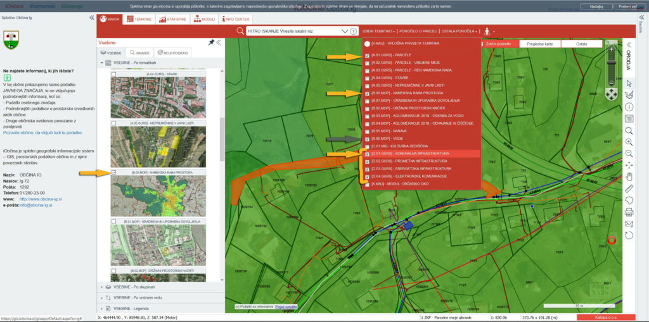This screenshot has width=649, height=322.
Task: Click the refresh map icon
Action: (629, 235)
